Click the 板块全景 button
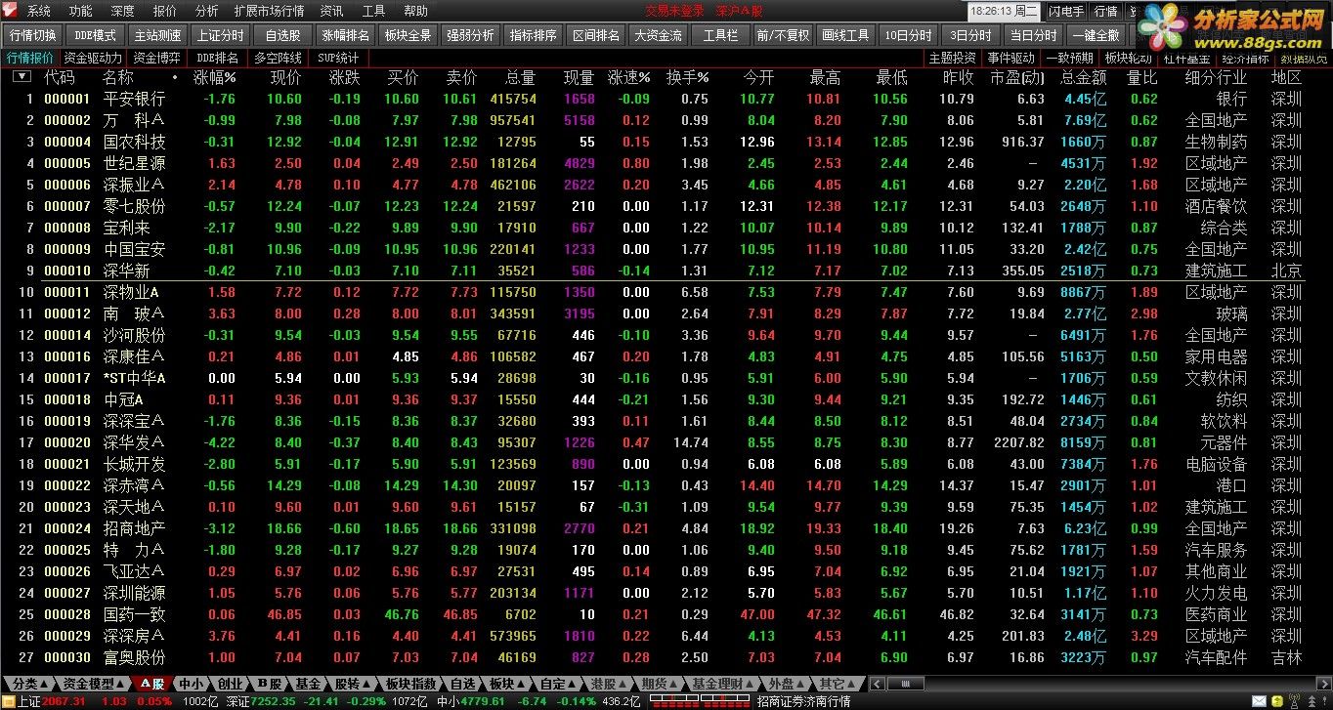The width and height of the screenshot is (1333, 710). click(408, 35)
